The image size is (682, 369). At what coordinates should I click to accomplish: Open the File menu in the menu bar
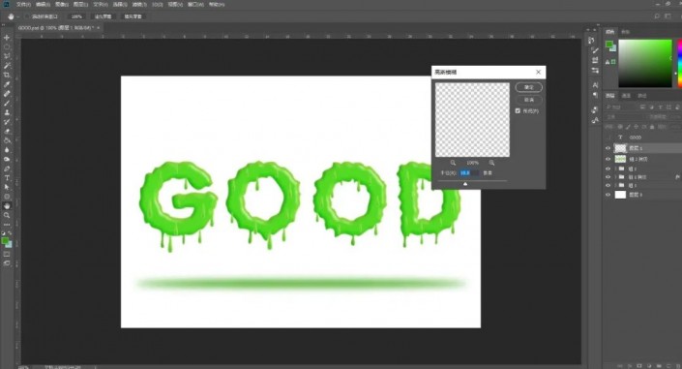coord(23,4)
